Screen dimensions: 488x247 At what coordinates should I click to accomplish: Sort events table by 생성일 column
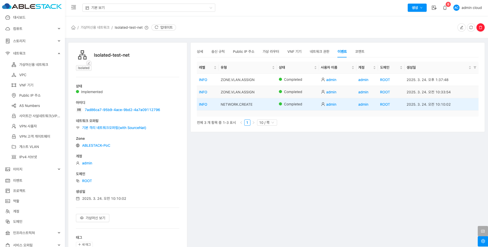click(470, 67)
